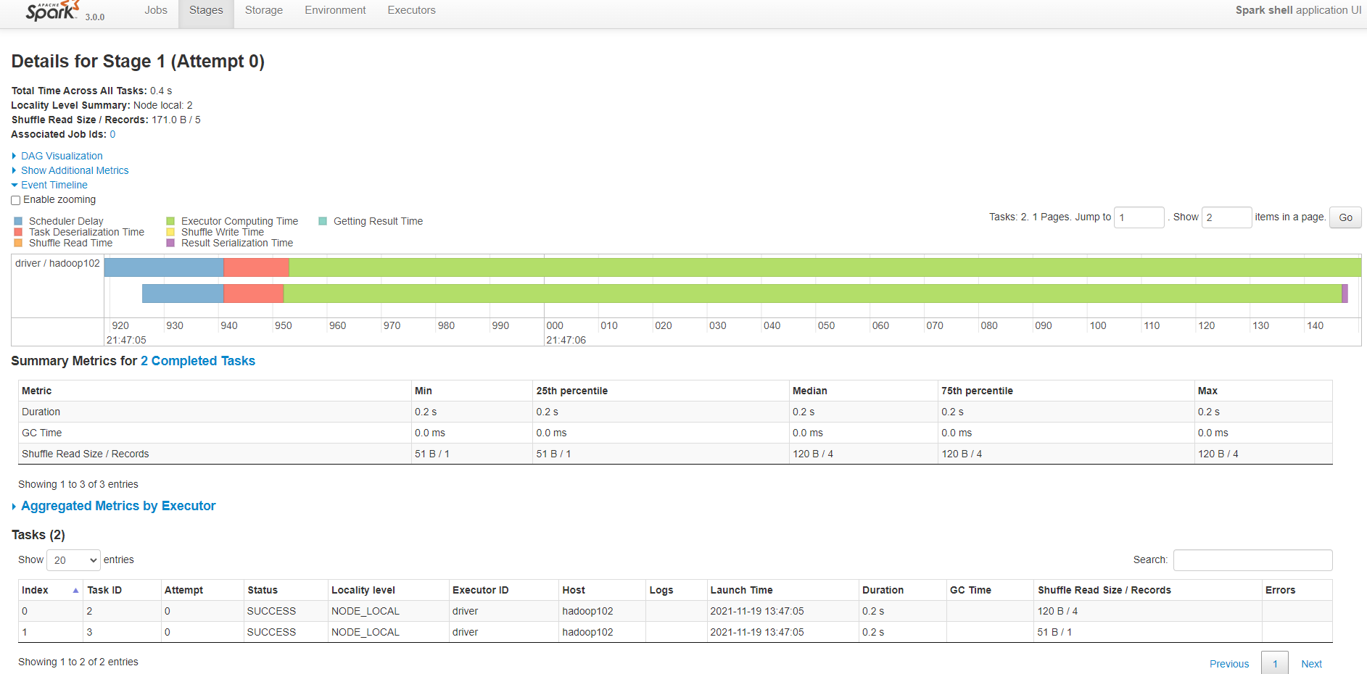Image resolution: width=1367 pixels, height=674 pixels.
Task: Click the Getting Result Time teal legend square
Action: [x=323, y=221]
